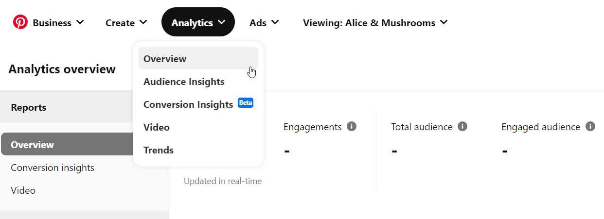
Task: Open the Create dropdown
Action: [126, 22]
